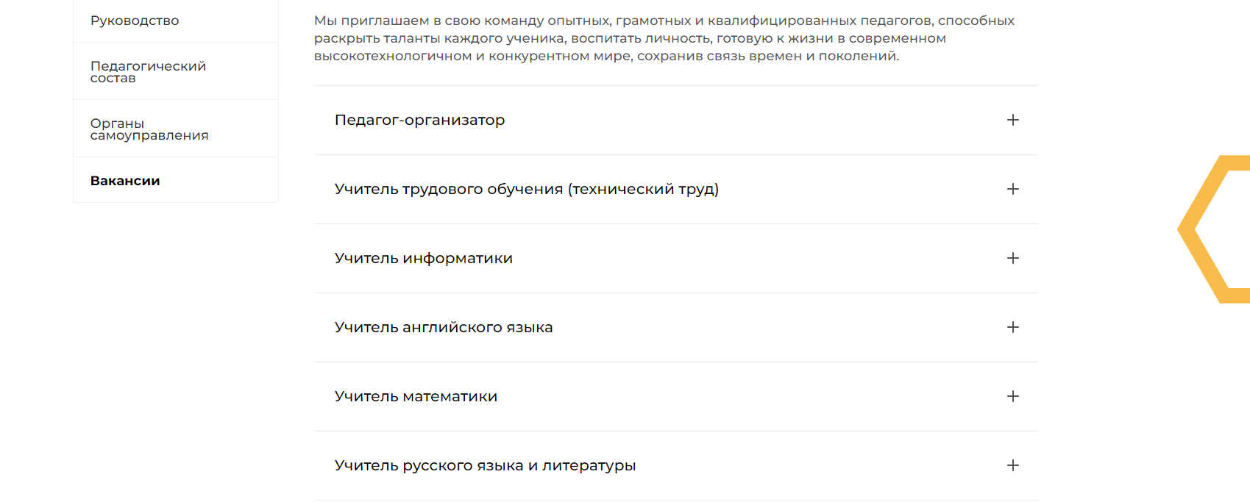Click plus icon for Учитель трудового обучения
Viewport: 1250px width, 502px height.
tap(1013, 189)
